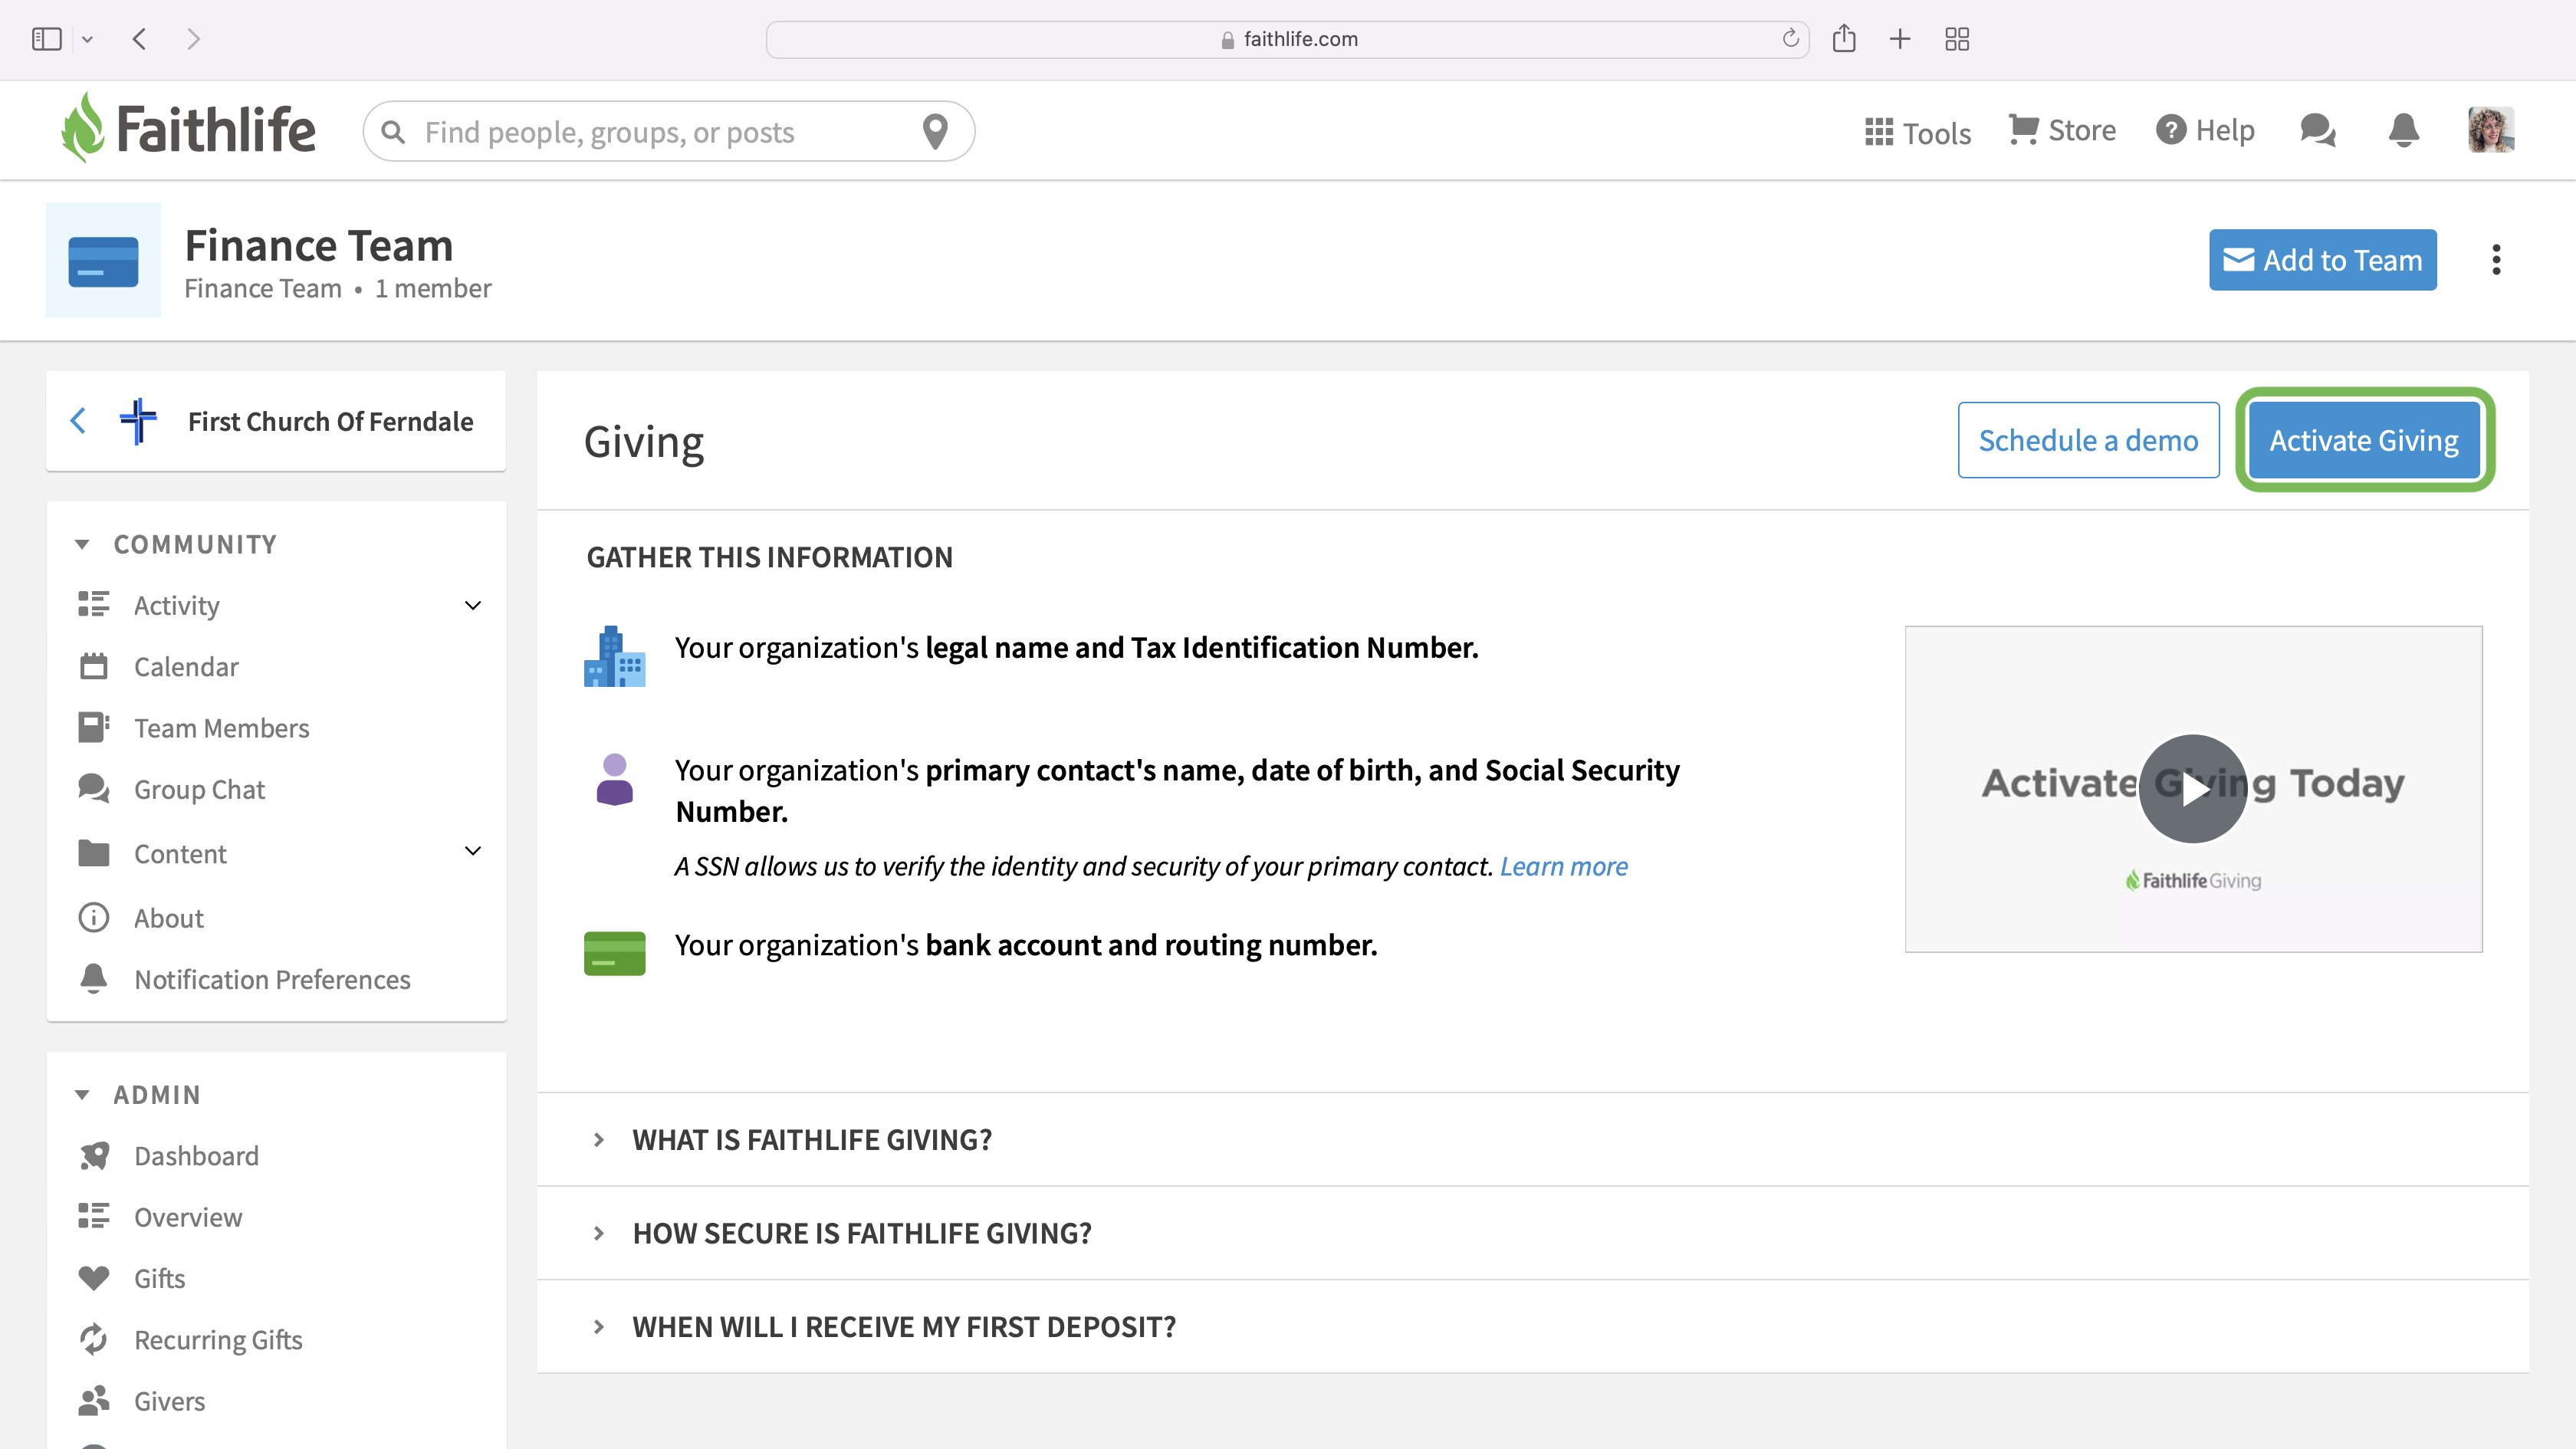Navigate back in Safari
This screenshot has height=1449, width=2576.
(x=139, y=39)
